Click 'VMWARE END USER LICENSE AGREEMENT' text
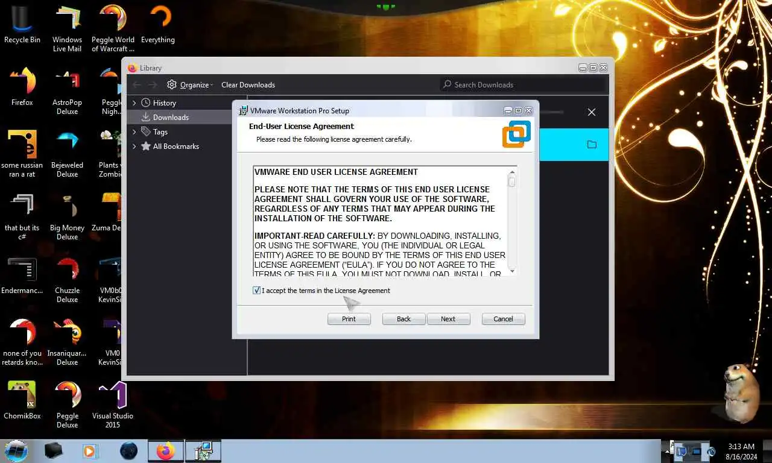 pos(336,172)
